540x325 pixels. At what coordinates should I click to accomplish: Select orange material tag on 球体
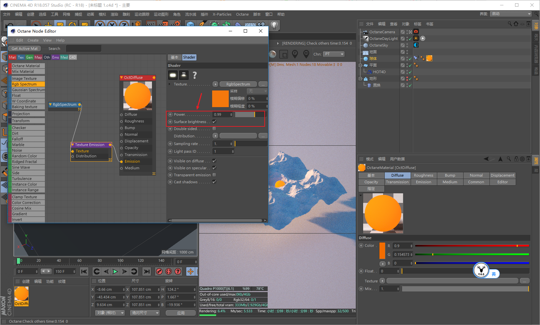coord(429,58)
